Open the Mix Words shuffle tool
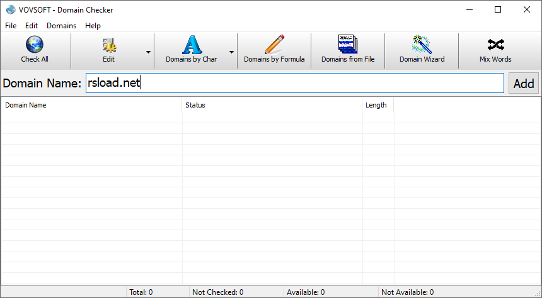The image size is (542, 298). [x=495, y=51]
